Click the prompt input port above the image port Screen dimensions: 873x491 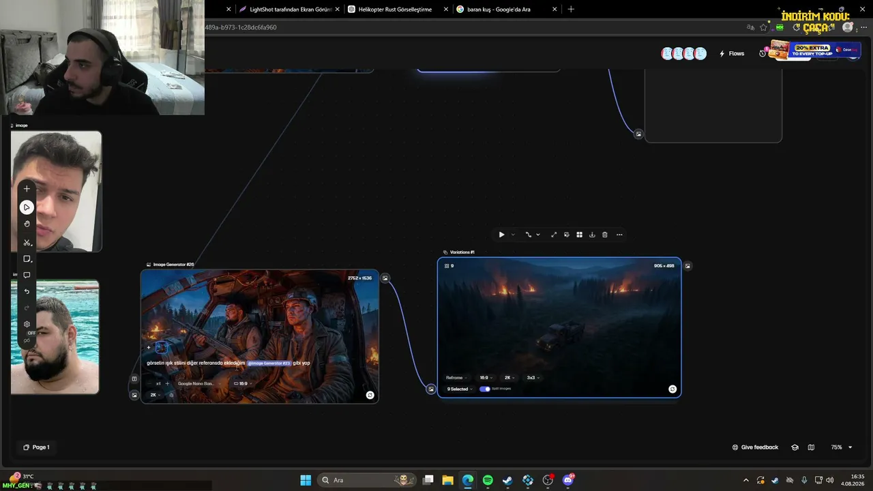(134, 379)
